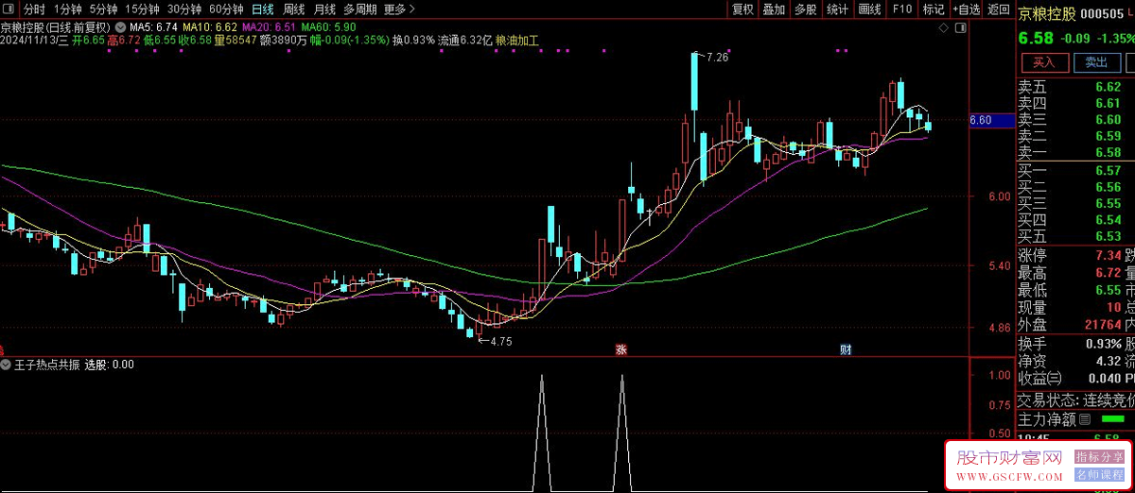1135x493 pixels.
Task: Click the diamond icon above the chart
Action: click(943, 30)
